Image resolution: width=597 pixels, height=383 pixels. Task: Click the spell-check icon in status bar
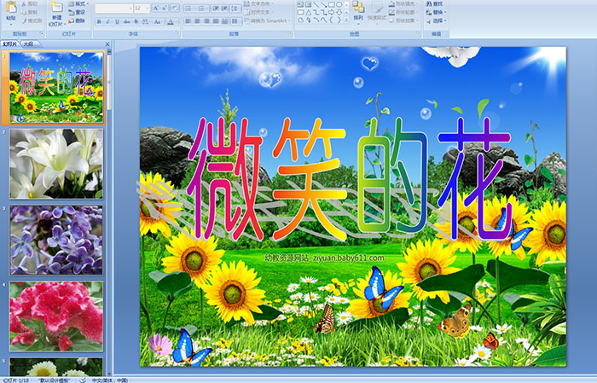click(83, 380)
